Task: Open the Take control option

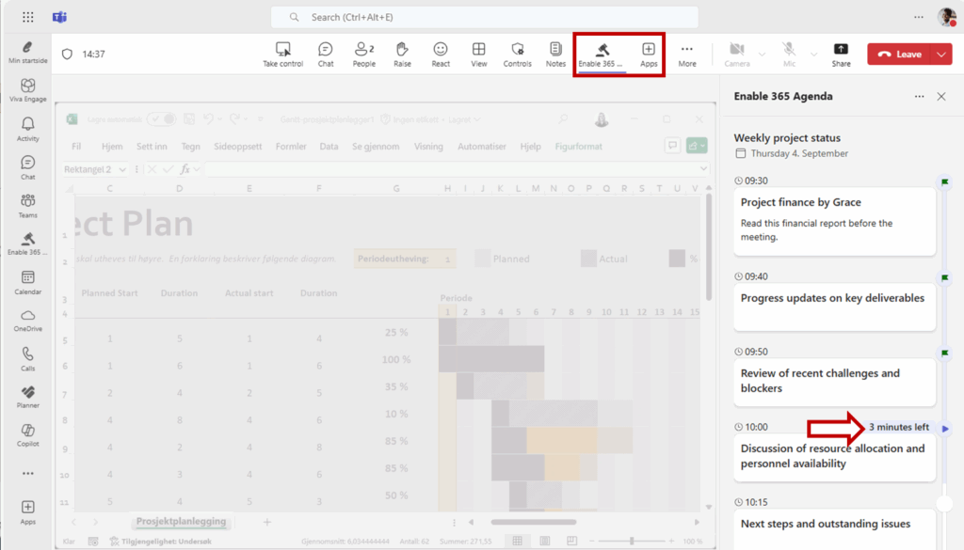Action: (x=282, y=54)
